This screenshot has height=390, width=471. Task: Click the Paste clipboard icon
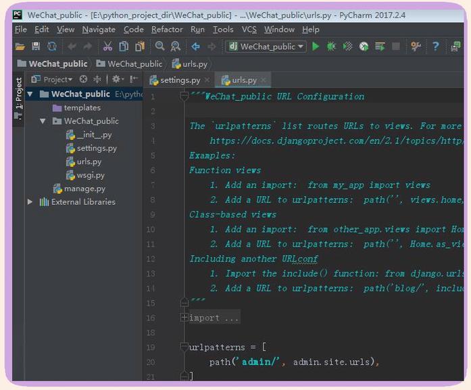(x=140, y=46)
